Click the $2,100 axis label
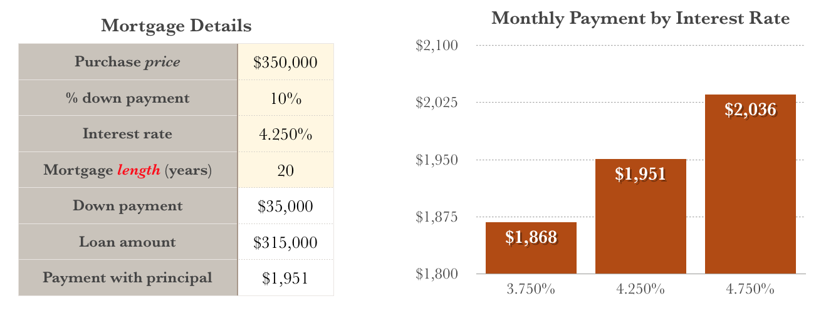Viewport: 821px width, 328px height. (437, 45)
